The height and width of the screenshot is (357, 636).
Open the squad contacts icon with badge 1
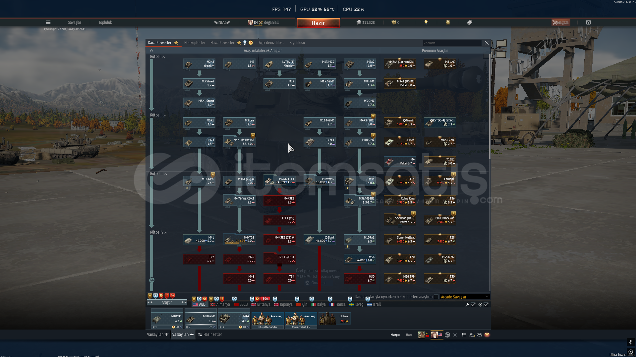click(x=472, y=335)
